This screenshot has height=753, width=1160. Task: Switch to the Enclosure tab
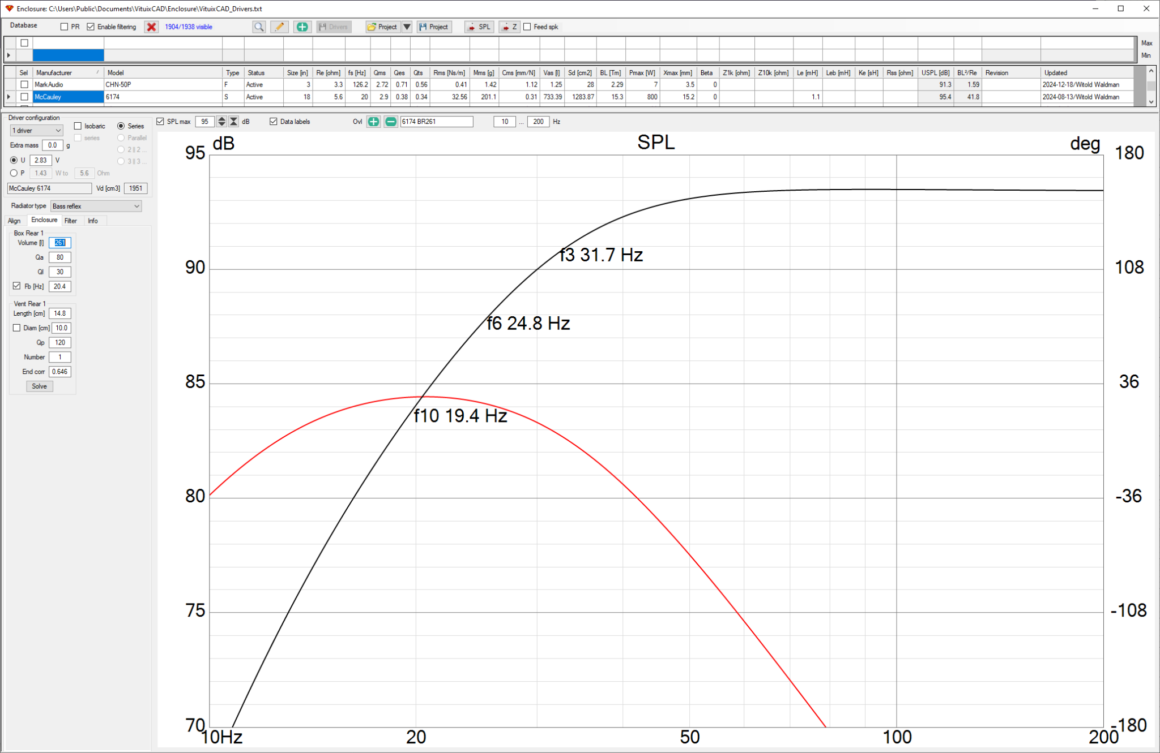pyautogui.click(x=44, y=220)
